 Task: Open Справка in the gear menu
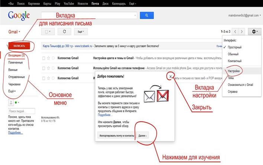pos(233,92)
